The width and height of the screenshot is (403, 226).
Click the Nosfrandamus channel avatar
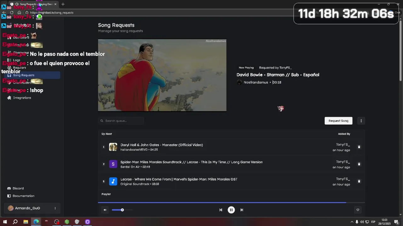coord(239,82)
